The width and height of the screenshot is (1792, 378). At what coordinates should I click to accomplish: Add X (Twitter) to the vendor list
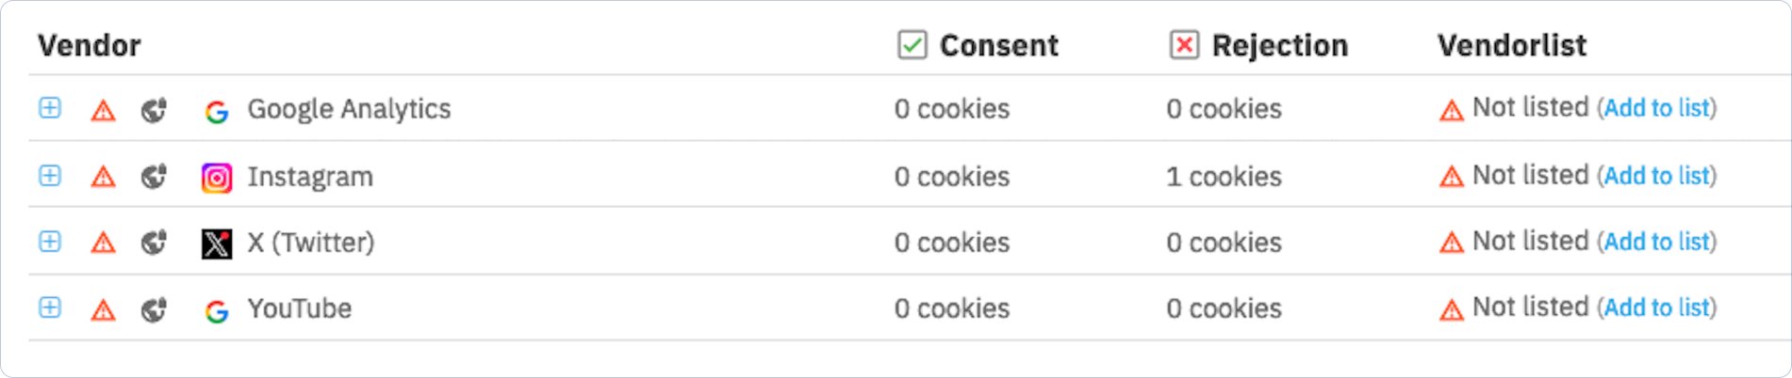[1656, 242]
